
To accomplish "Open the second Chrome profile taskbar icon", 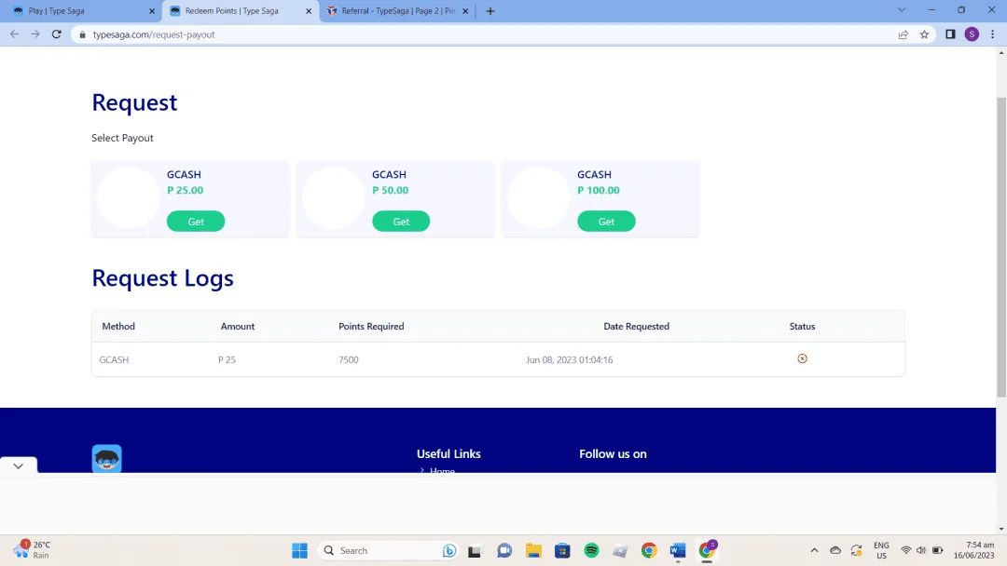I will tap(708, 550).
